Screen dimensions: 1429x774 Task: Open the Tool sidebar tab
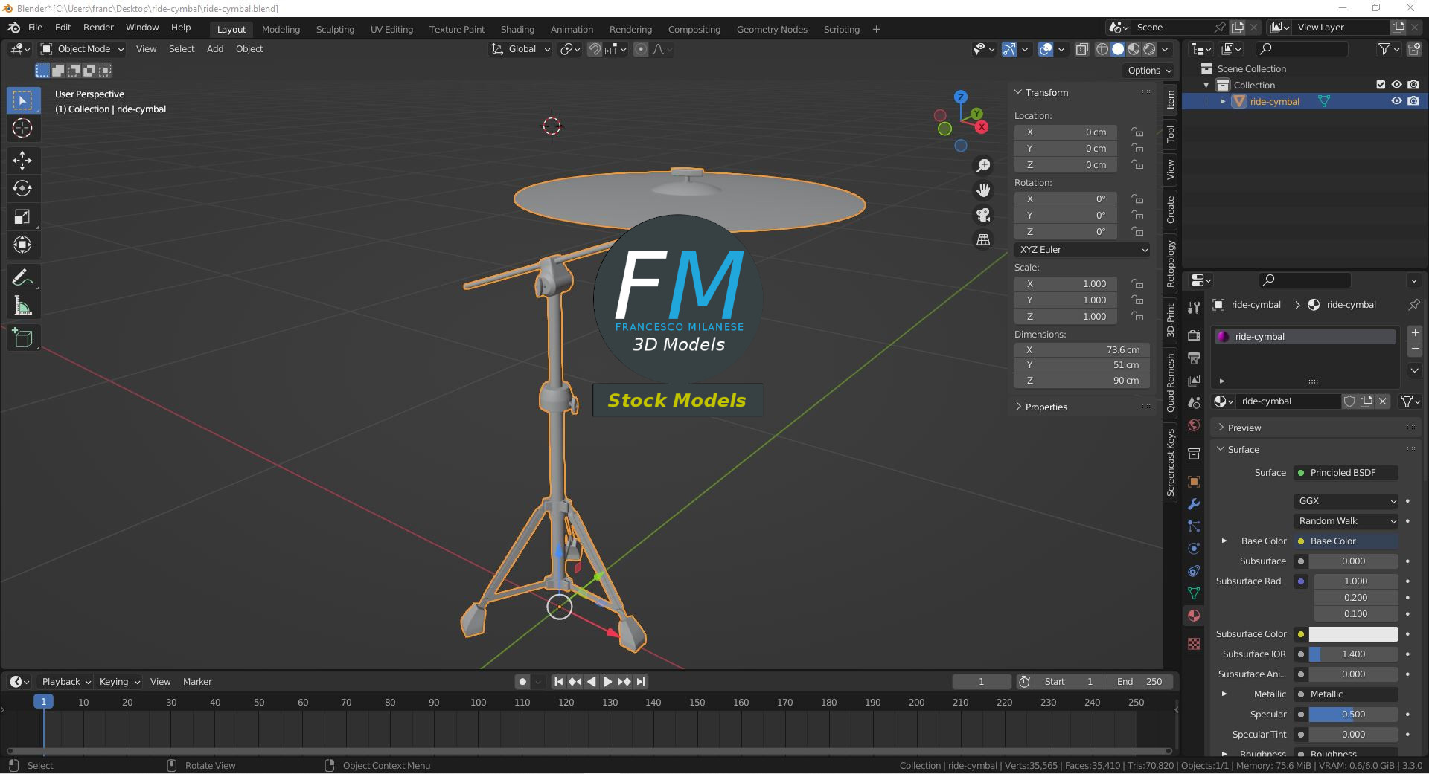click(1171, 134)
